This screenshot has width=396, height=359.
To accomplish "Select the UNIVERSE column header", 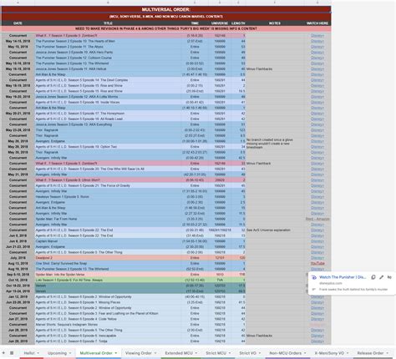I will pos(220,23).
